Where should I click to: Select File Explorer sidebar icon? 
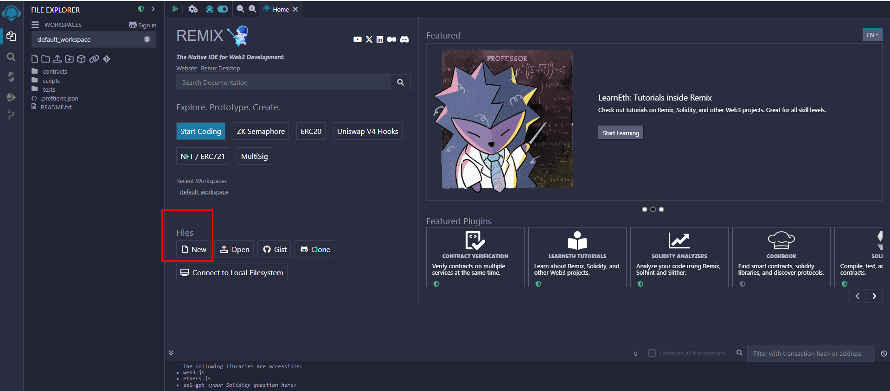pos(11,36)
